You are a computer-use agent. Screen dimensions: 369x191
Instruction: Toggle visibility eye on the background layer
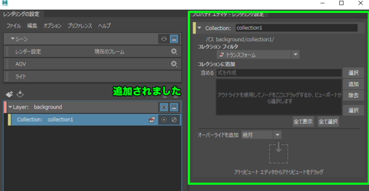pyautogui.click(x=164, y=107)
